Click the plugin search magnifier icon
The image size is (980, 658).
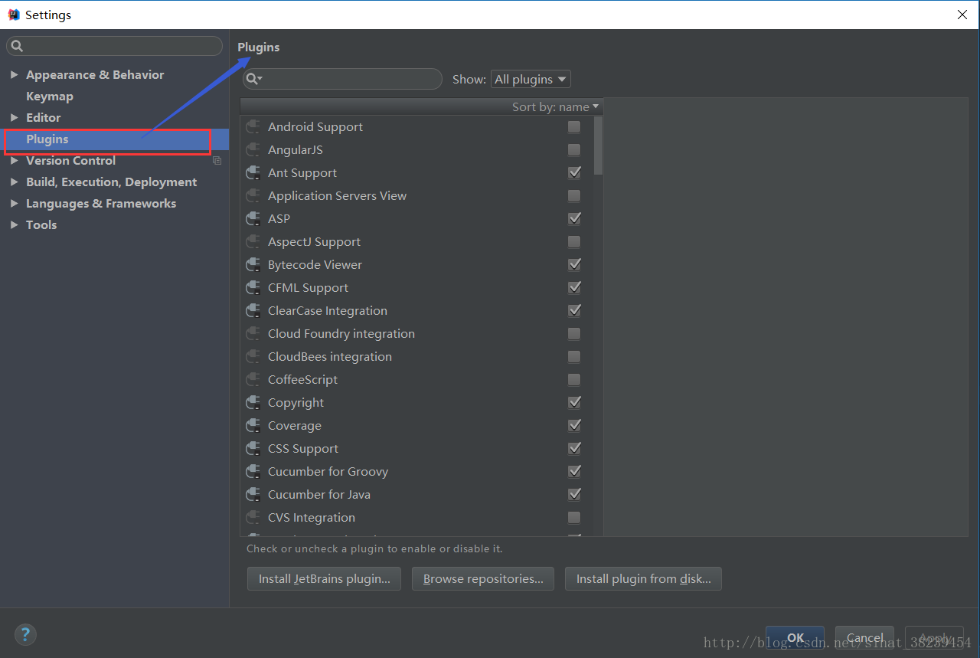pyautogui.click(x=253, y=79)
